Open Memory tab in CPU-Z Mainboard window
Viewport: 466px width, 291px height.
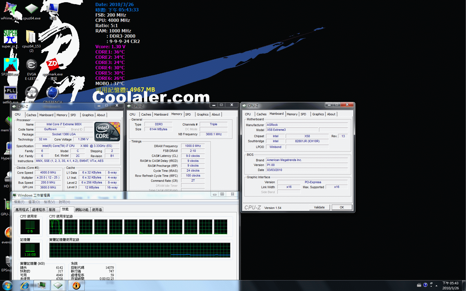(x=292, y=114)
